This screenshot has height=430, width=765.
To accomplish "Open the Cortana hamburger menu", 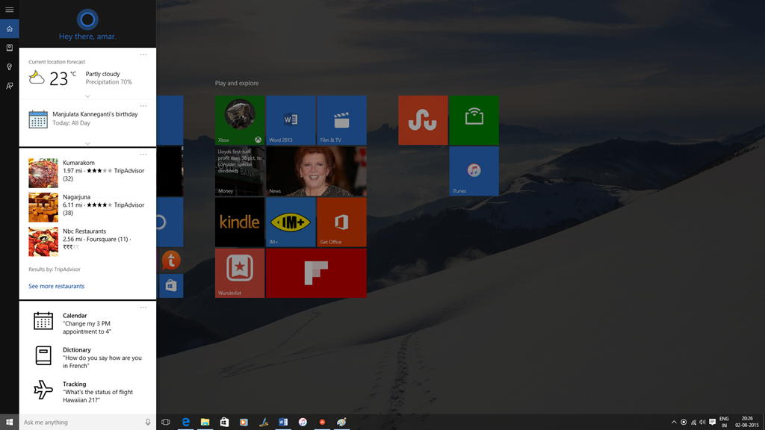I will (9, 10).
